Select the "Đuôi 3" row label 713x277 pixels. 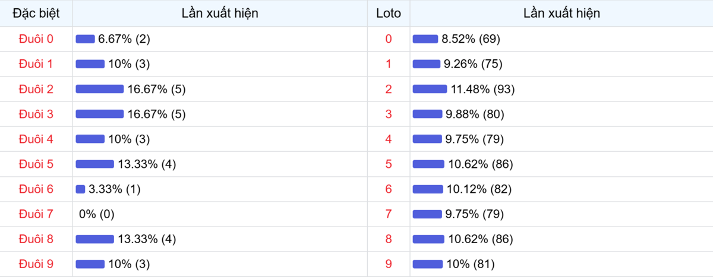tap(36, 114)
